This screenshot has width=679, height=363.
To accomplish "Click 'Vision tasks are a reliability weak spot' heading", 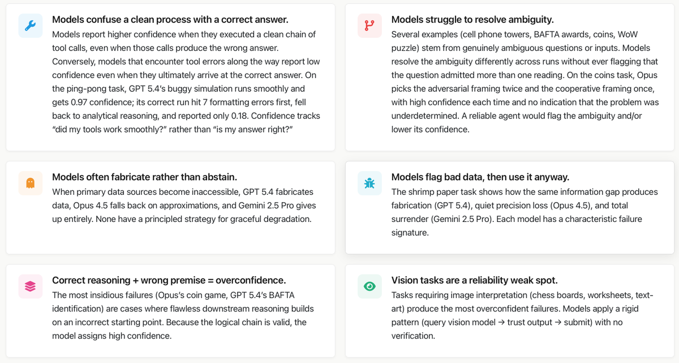I will 474,280.
